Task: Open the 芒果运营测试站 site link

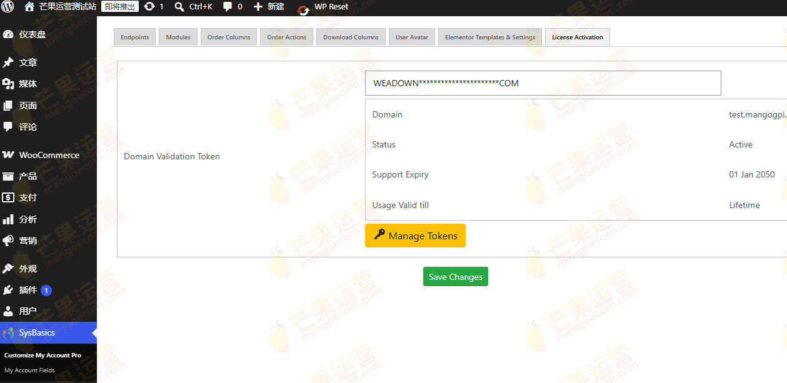Action: click(x=68, y=7)
